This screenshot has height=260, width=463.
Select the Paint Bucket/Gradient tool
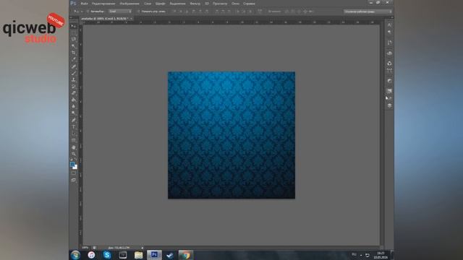73,100
